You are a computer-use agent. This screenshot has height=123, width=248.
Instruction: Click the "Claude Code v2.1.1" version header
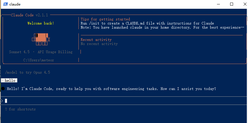pos(29,15)
